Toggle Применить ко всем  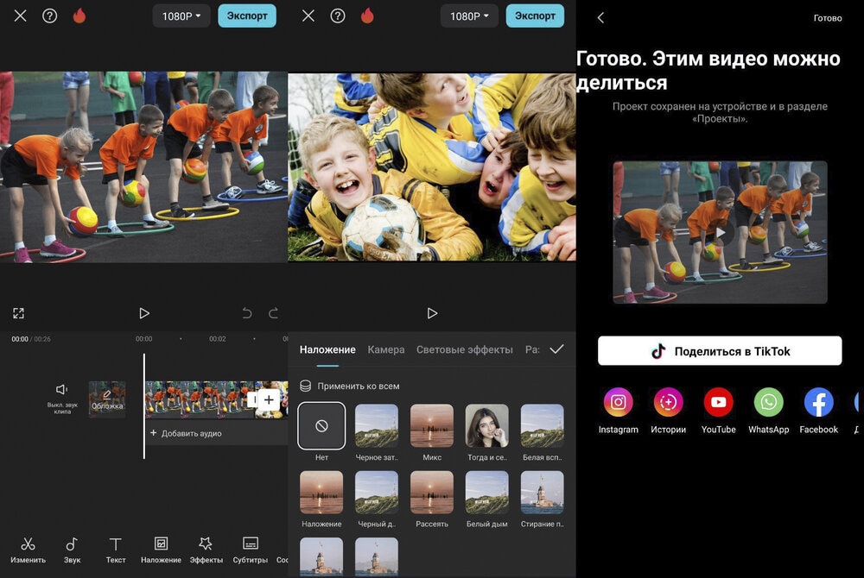point(349,386)
